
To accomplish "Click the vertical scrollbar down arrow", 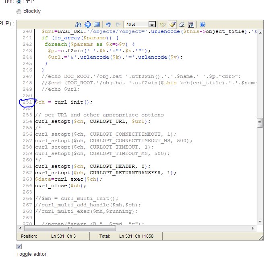I will [260, 222].
